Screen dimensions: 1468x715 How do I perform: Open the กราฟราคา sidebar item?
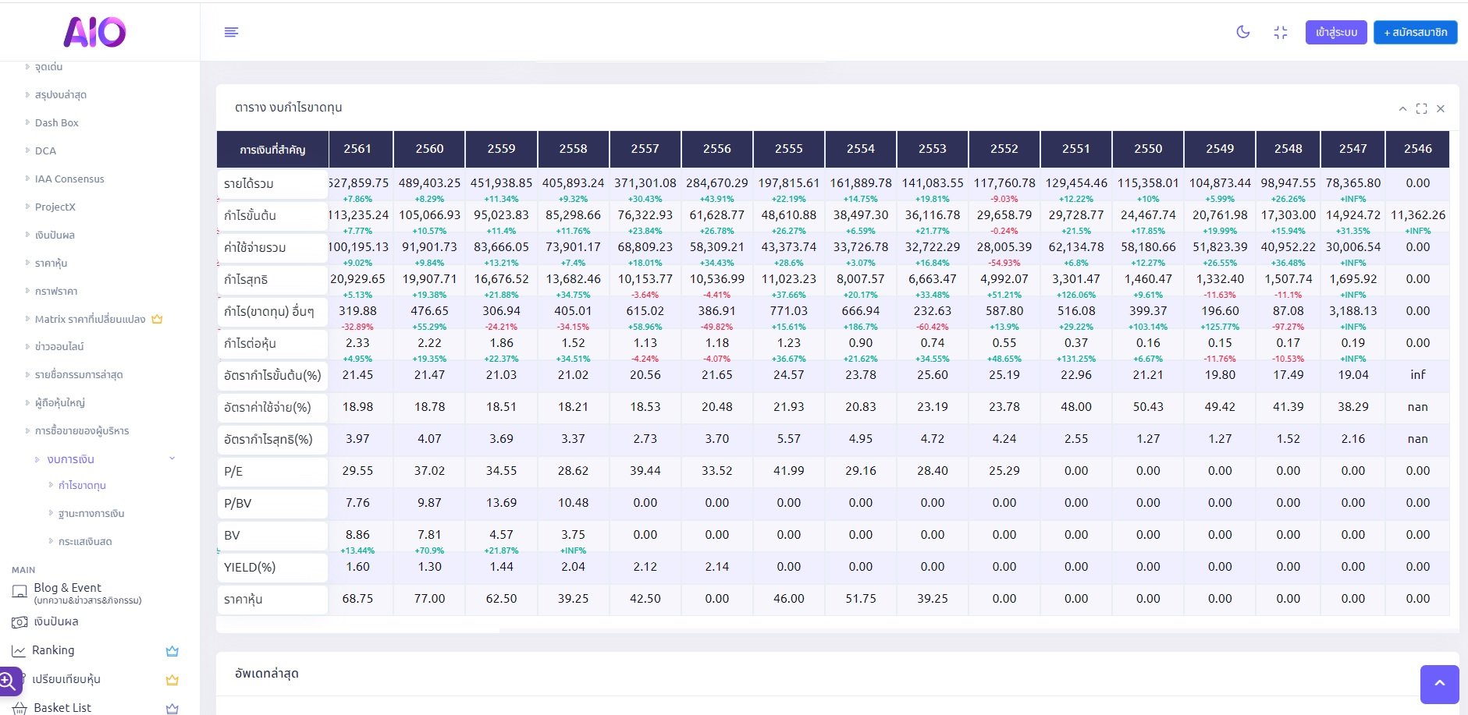tap(56, 291)
